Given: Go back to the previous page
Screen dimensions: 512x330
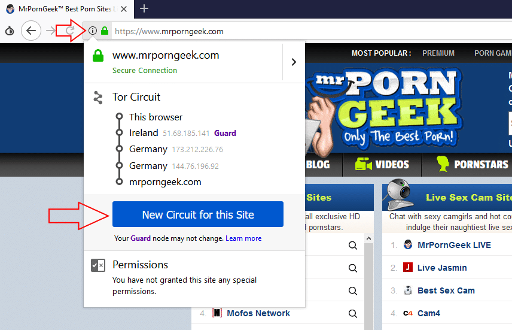Looking at the screenshot, I should (x=32, y=31).
